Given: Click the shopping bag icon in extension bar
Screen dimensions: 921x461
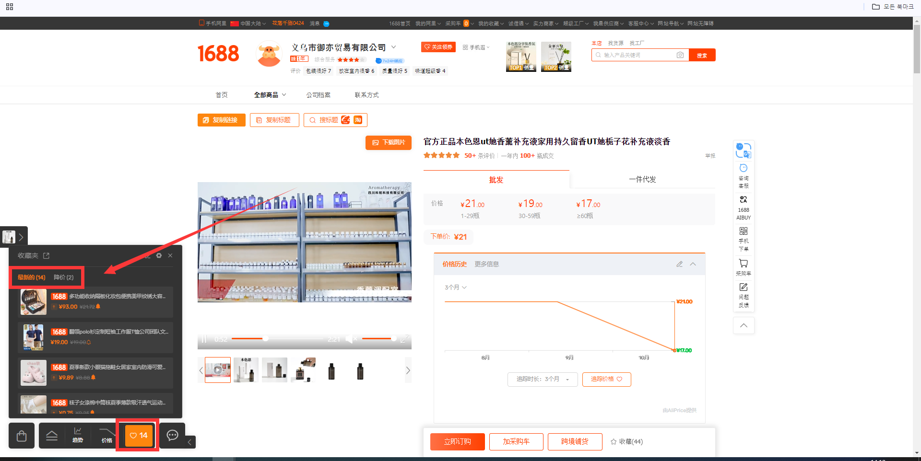Looking at the screenshot, I should click(22, 436).
